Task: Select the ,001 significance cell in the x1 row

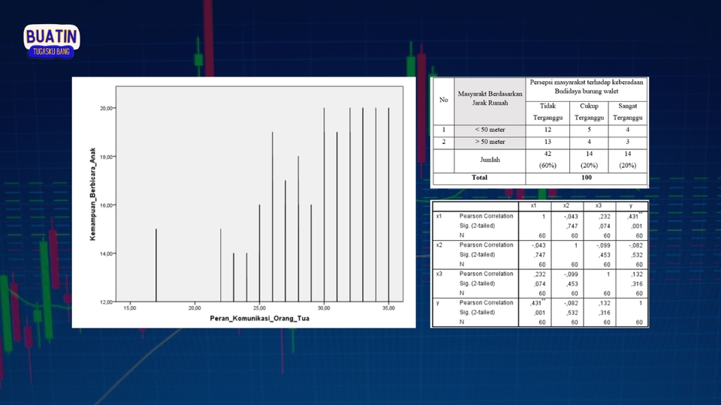Action: point(636,226)
